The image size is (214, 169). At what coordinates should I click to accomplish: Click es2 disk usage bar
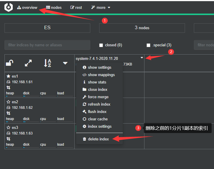(x=31, y=122)
